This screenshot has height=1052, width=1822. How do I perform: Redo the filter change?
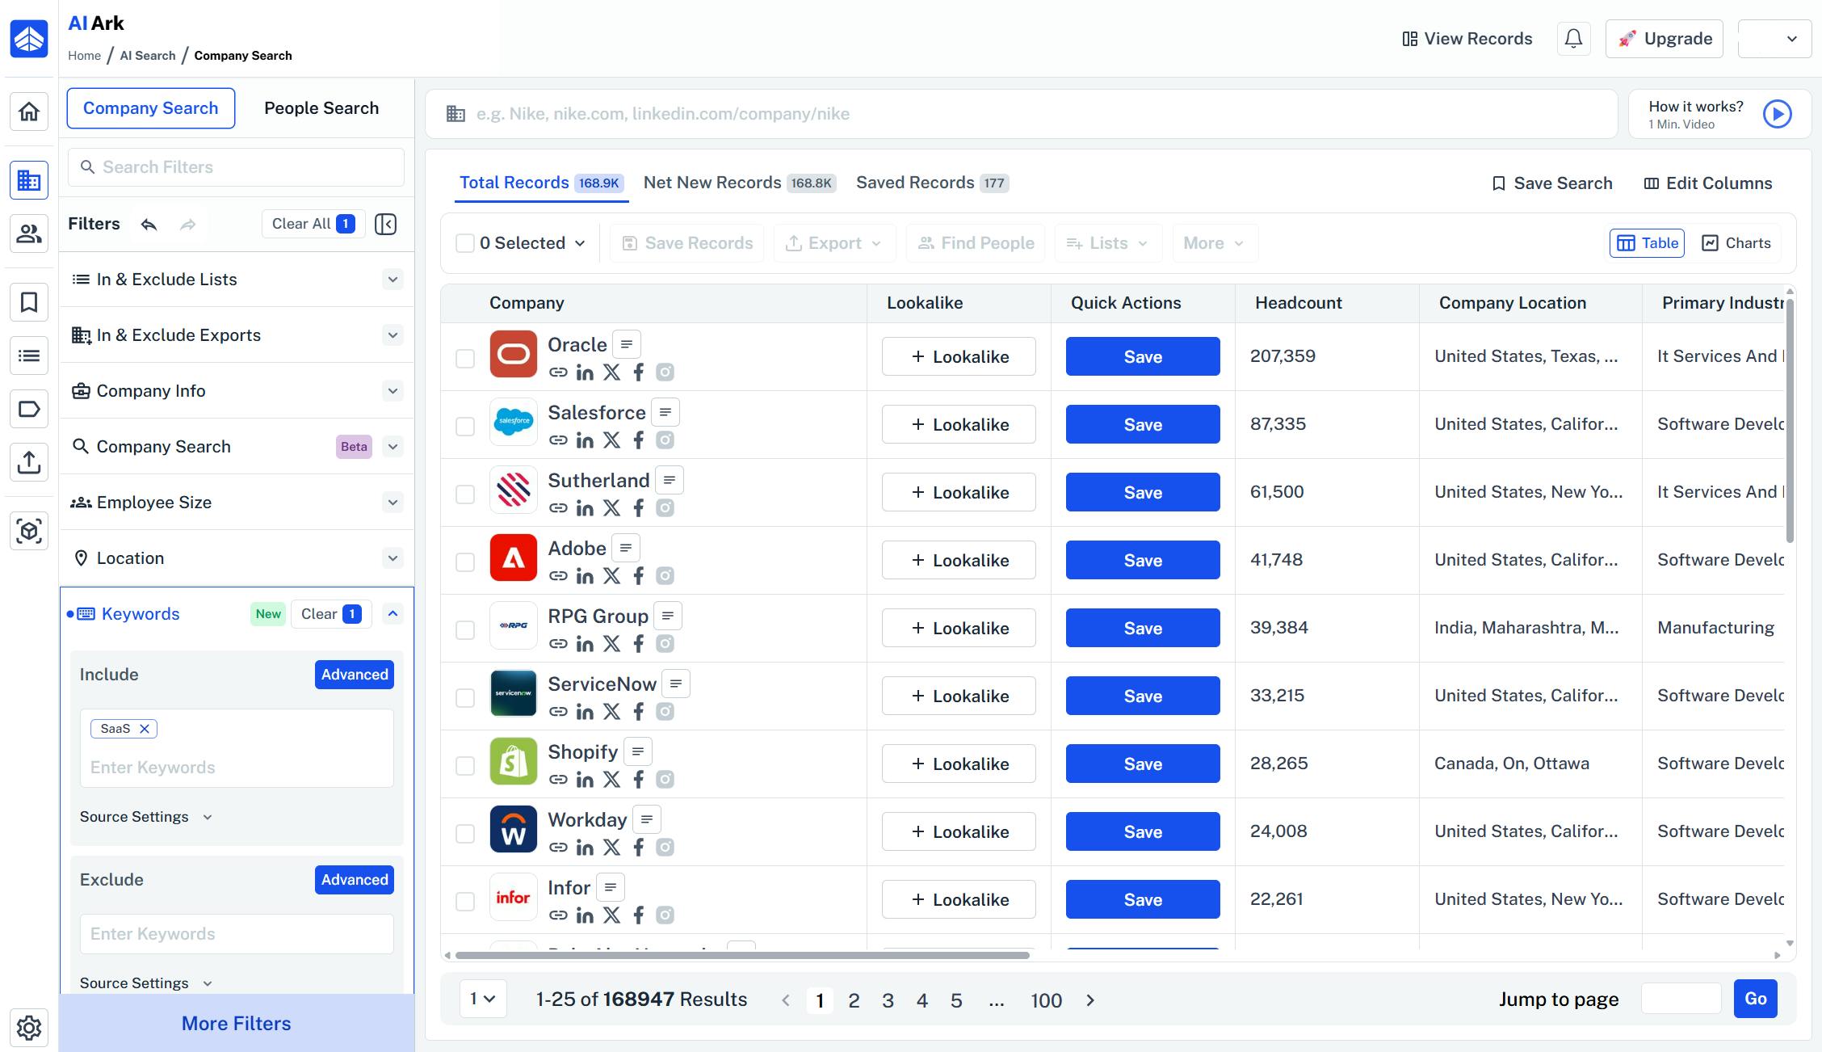[x=188, y=224]
